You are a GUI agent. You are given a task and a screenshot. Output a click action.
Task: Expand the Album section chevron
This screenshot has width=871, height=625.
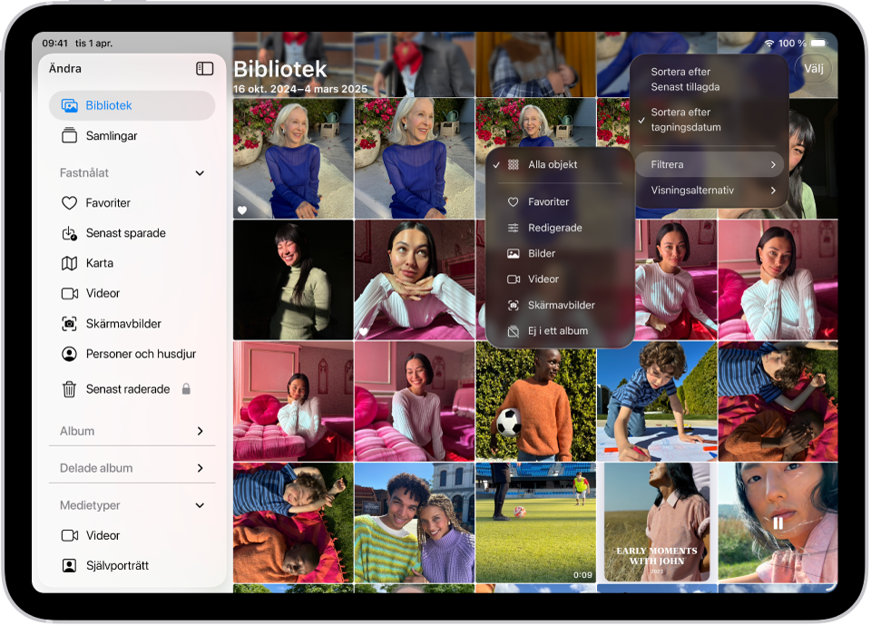click(x=200, y=431)
